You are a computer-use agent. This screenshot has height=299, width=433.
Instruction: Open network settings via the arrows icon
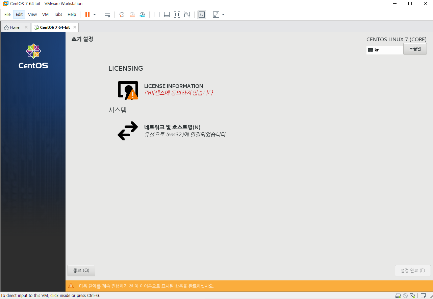pos(128,131)
